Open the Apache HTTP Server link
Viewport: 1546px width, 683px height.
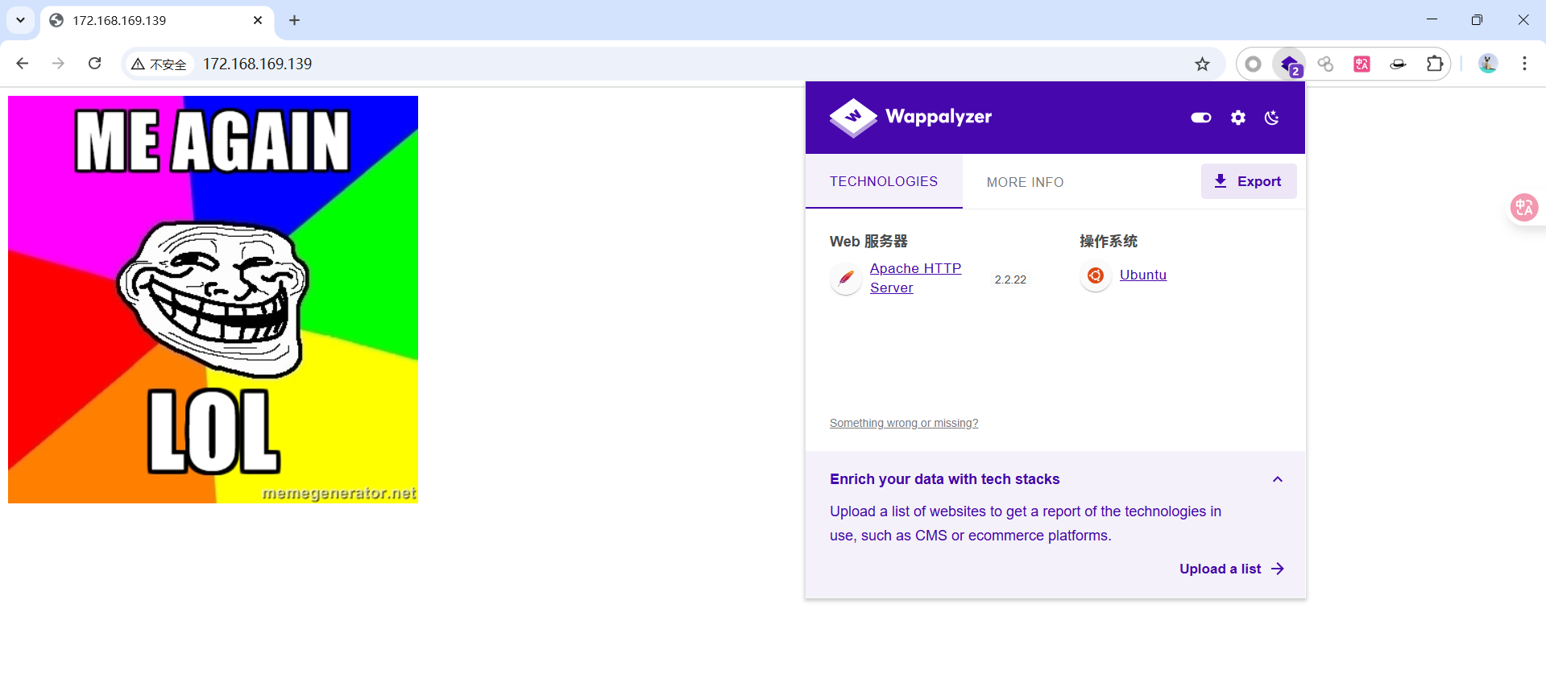[915, 278]
